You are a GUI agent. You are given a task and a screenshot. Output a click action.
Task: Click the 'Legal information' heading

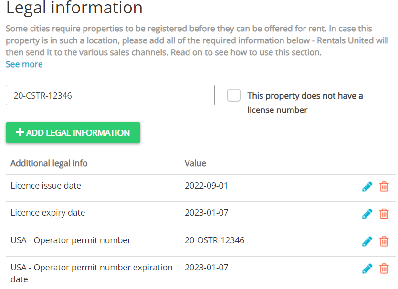tap(74, 8)
